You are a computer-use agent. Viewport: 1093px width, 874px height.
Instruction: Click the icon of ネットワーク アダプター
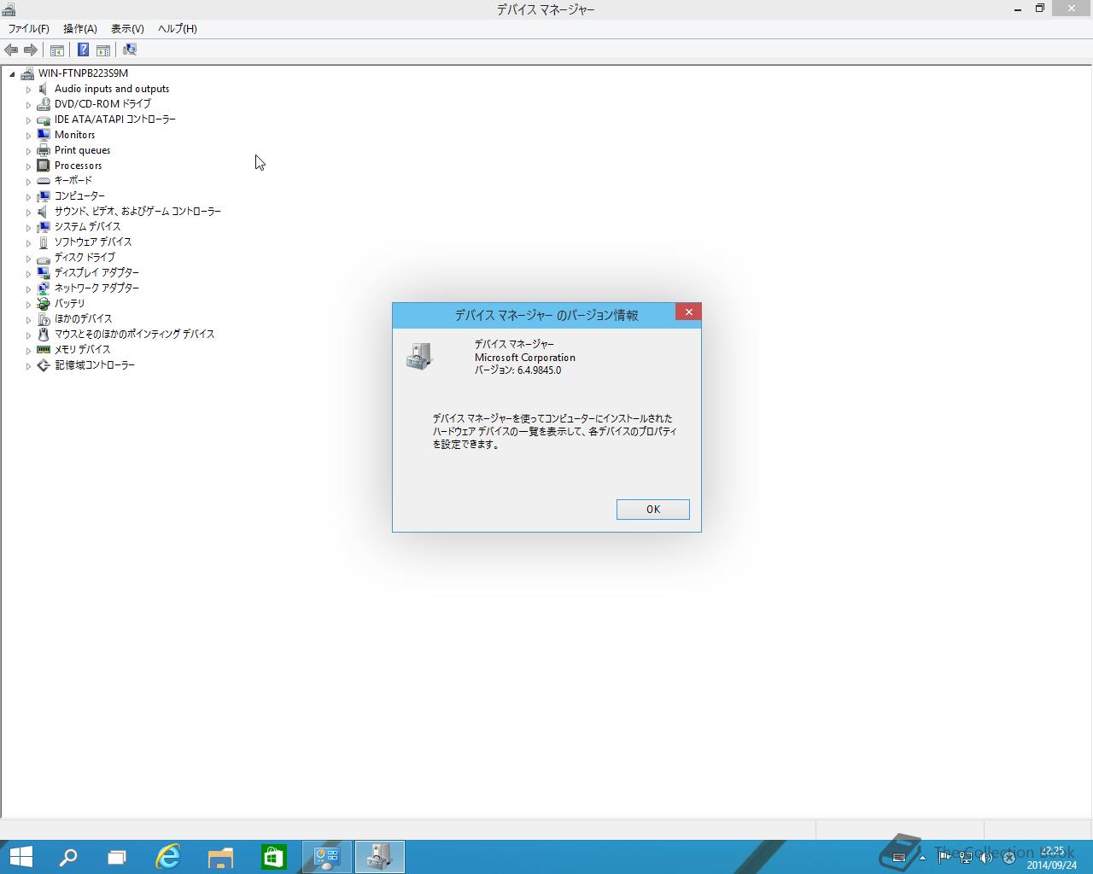pyautogui.click(x=44, y=288)
